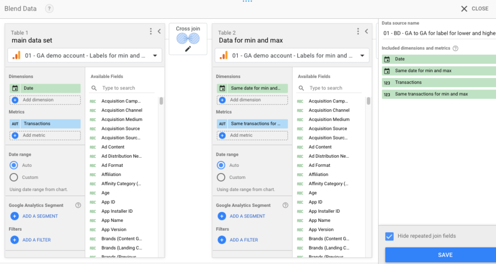Viewport: 496px width, 264px height.
Task: Open Included dimensions and metrics help icon
Action: point(455,48)
